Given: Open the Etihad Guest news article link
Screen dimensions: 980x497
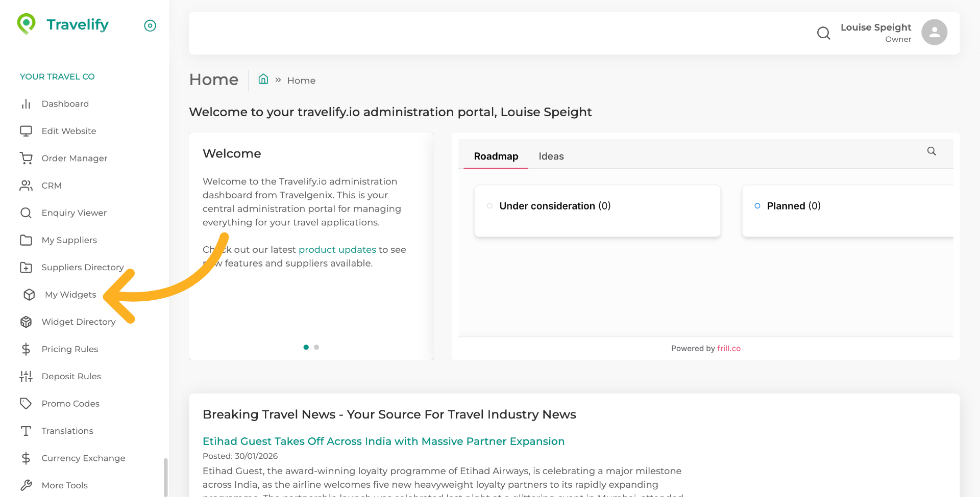Looking at the screenshot, I should click(x=384, y=441).
